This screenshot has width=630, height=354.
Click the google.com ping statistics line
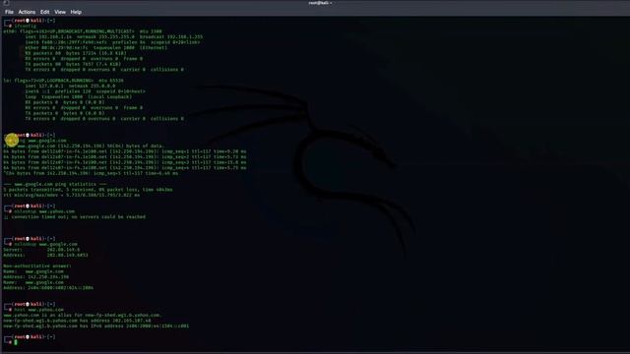55,184
